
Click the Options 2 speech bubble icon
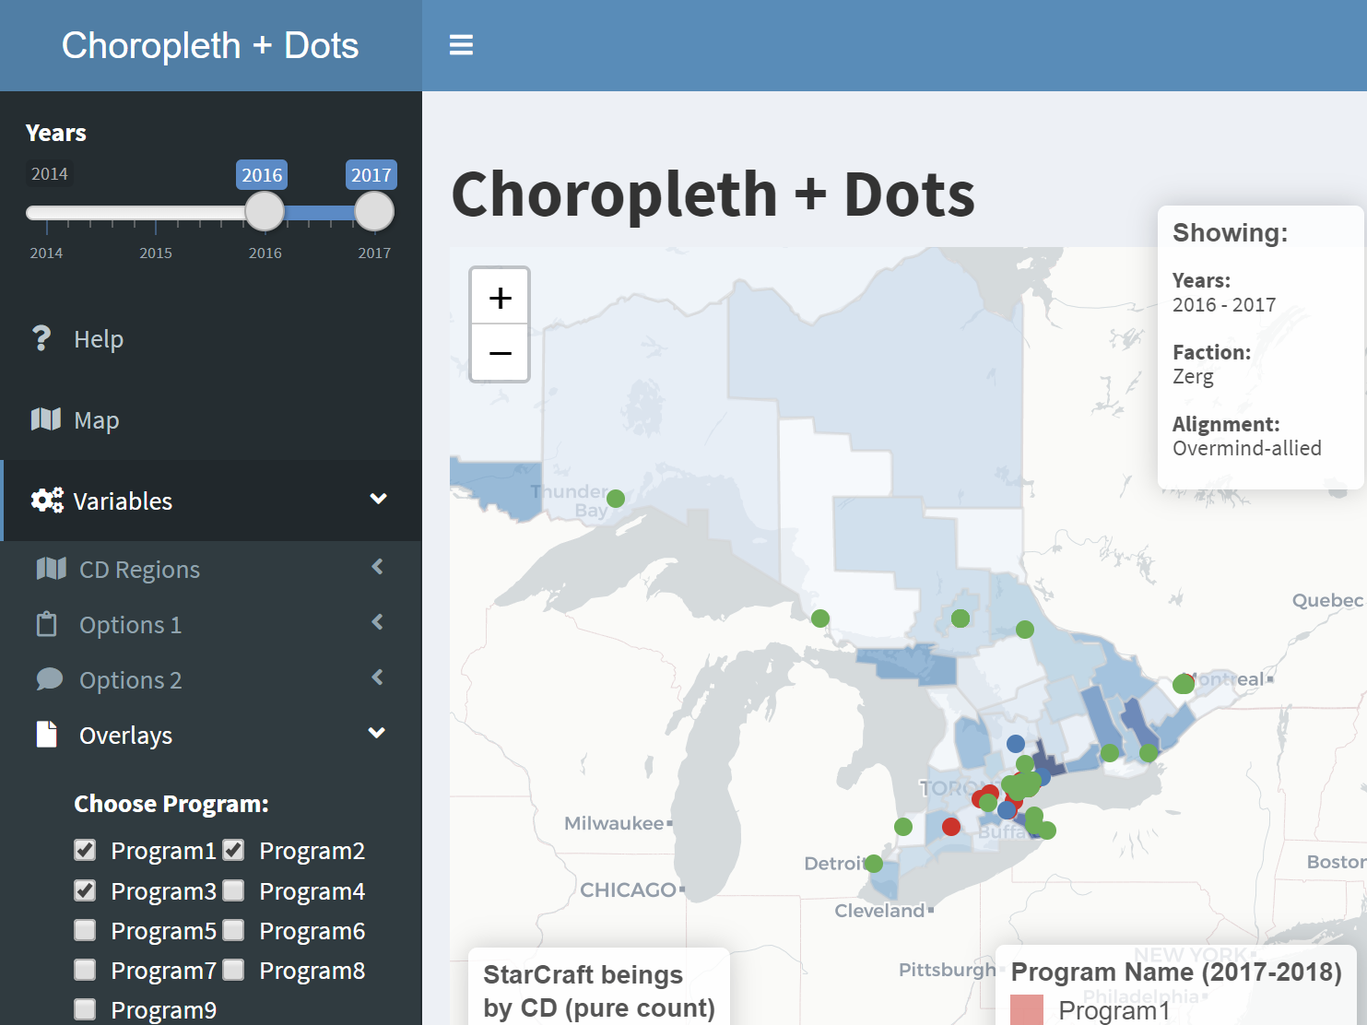click(49, 679)
